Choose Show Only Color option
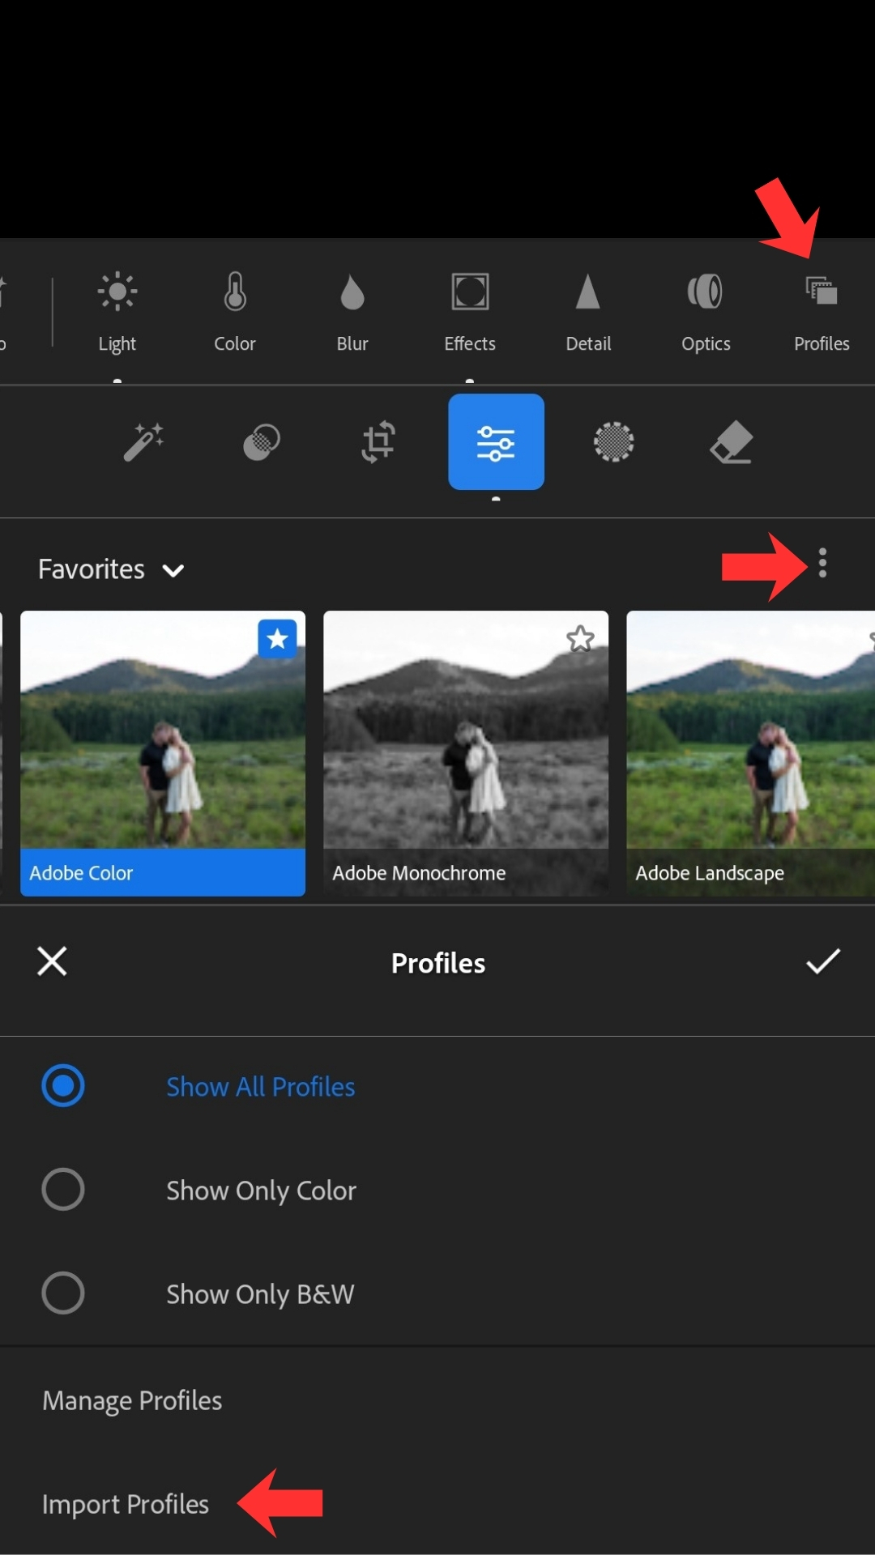This screenshot has width=875, height=1555. (x=63, y=1190)
